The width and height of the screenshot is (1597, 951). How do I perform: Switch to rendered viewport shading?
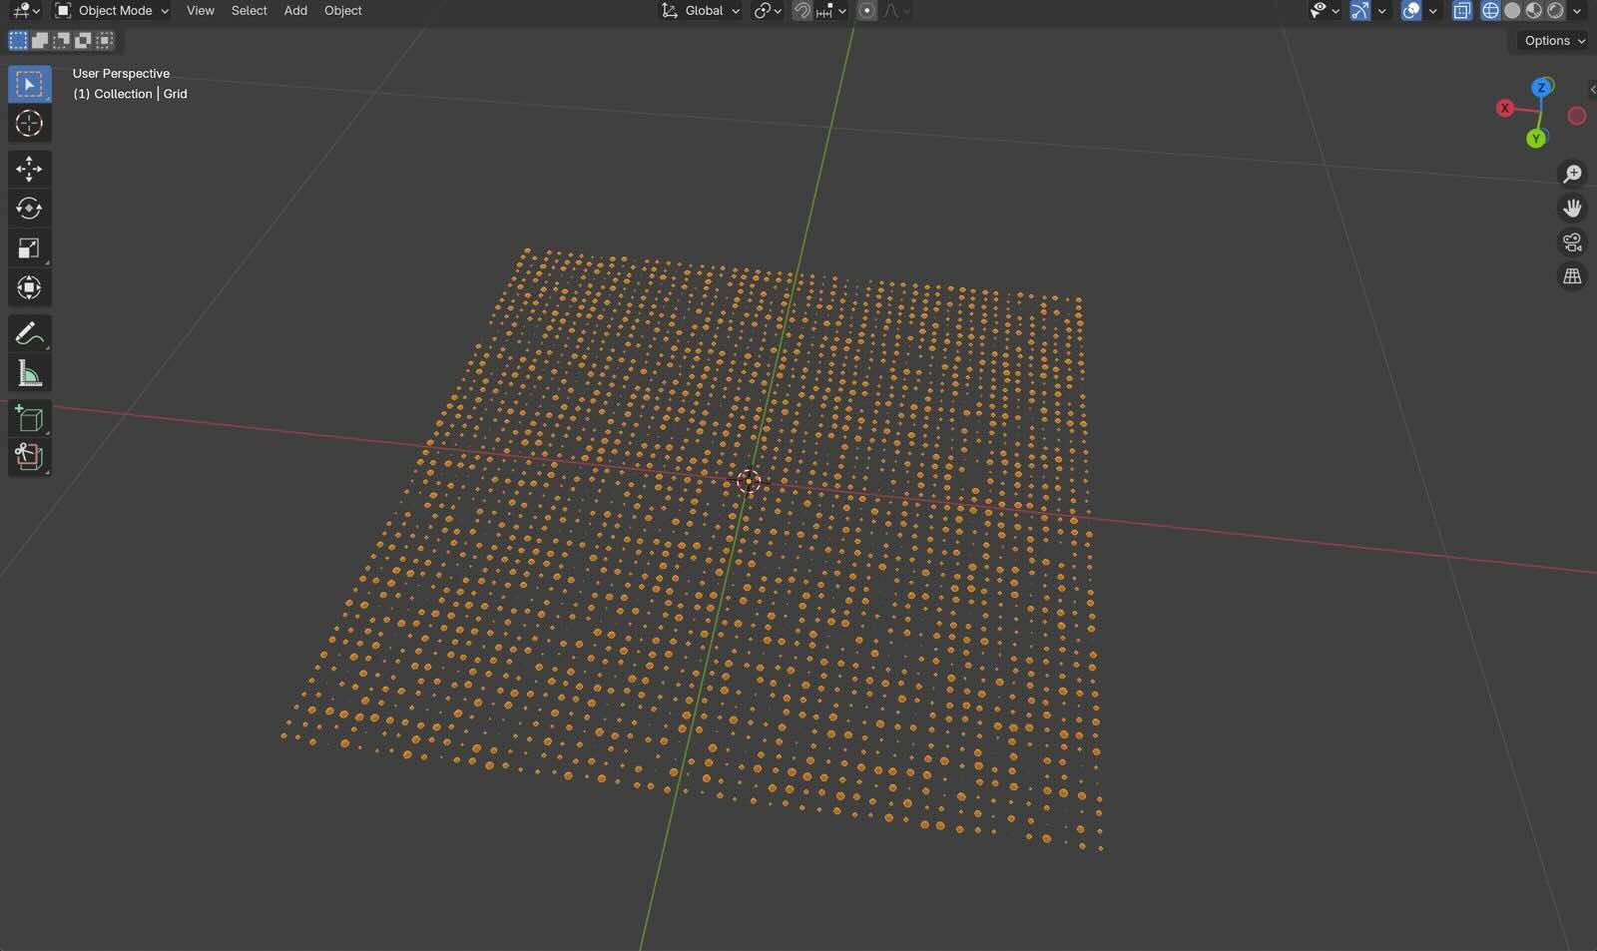[x=1555, y=11]
